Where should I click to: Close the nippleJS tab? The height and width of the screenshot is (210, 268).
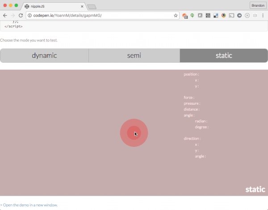pos(82,6)
